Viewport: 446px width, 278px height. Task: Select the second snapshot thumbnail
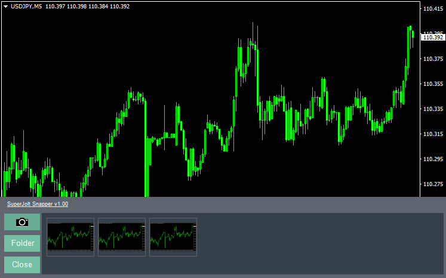(x=122, y=237)
